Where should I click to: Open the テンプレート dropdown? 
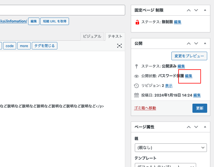[x=165, y=165]
